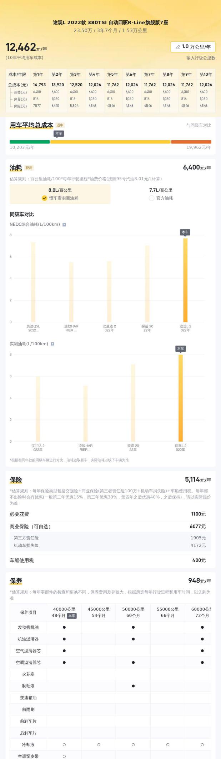Select the 50000公里 60个月 maintenance column
Image resolution: width=221 pixels, height=759 pixels.
133,613
